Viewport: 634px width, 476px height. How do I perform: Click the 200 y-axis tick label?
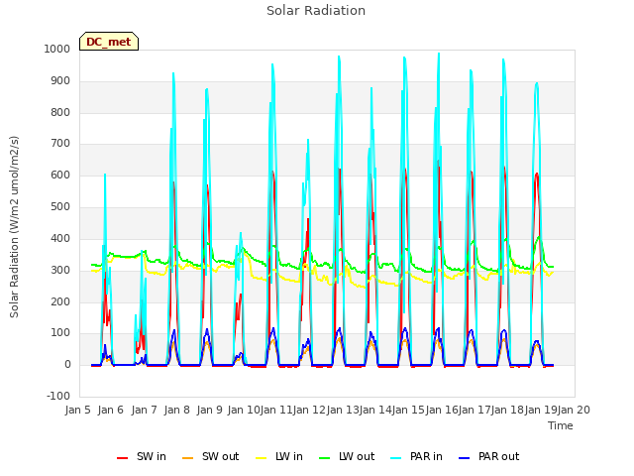point(60,301)
